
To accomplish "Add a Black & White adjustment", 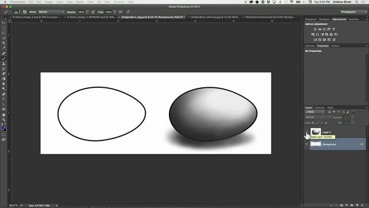I will pos(322,35).
